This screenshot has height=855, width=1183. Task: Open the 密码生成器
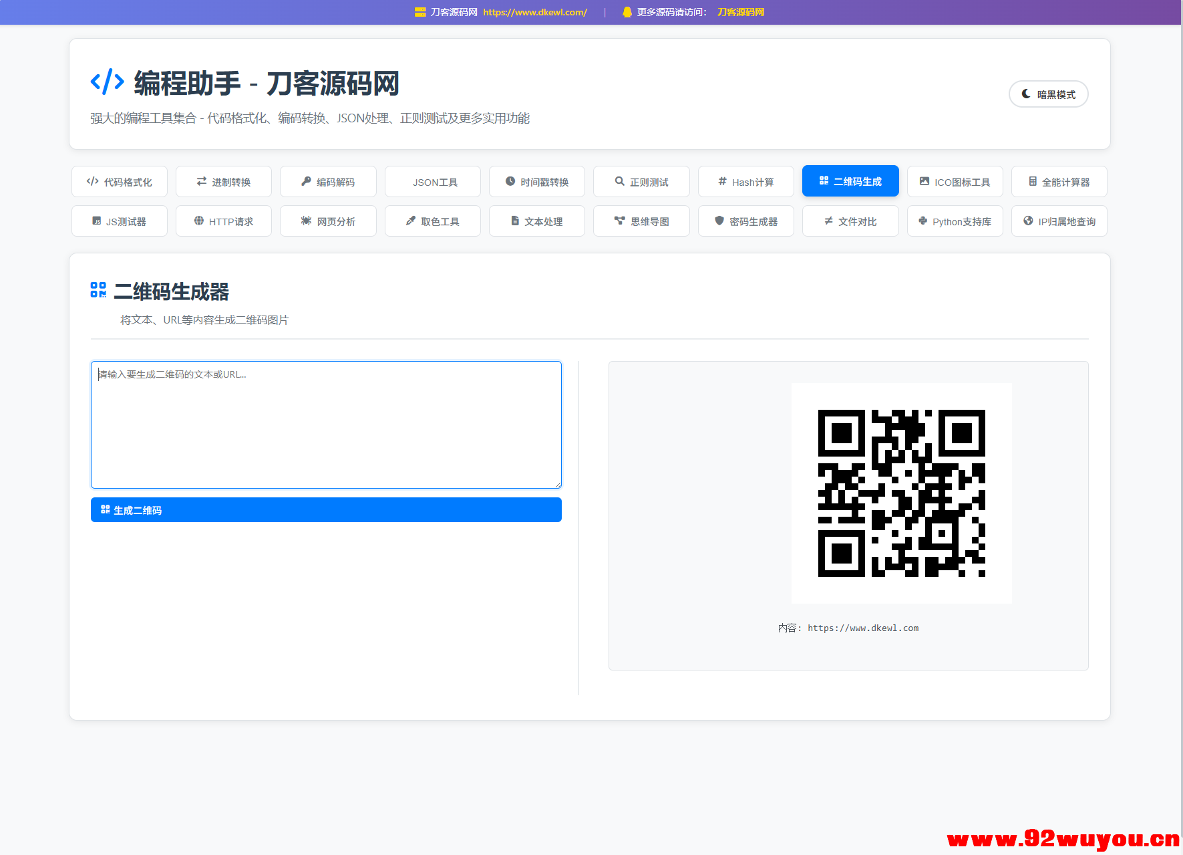coord(745,221)
